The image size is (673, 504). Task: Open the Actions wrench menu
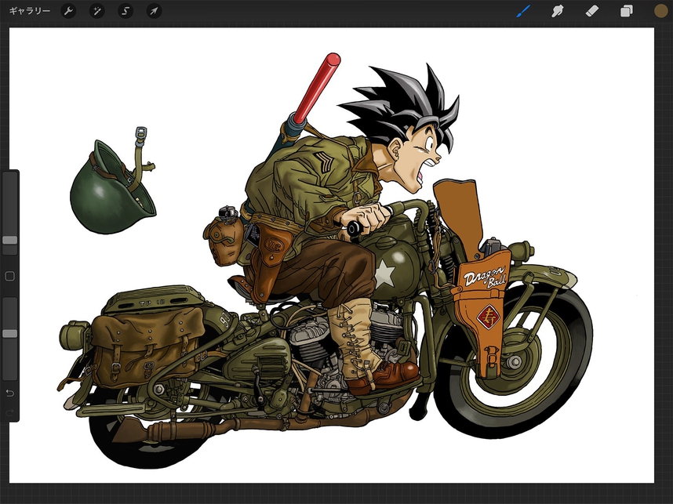click(x=69, y=11)
